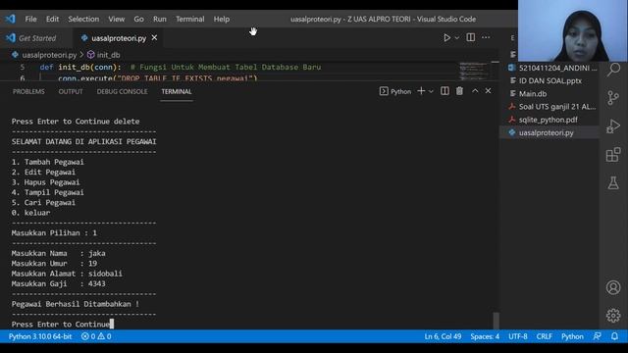Close the terminal panel
The width and height of the screenshot is (628, 353).
(x=488, y=91)
